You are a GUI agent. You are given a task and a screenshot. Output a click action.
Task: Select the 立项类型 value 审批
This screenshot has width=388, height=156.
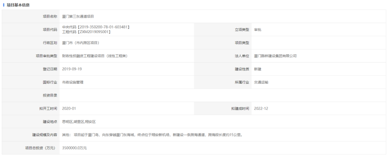(258, 29)
